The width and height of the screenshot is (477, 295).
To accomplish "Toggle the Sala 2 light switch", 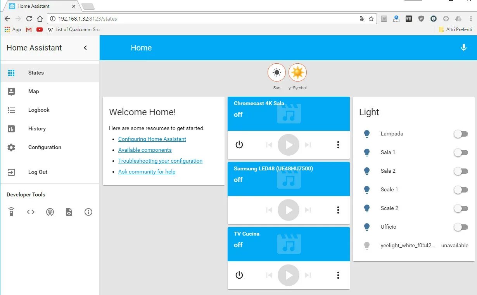I will [x=461, y=171].
